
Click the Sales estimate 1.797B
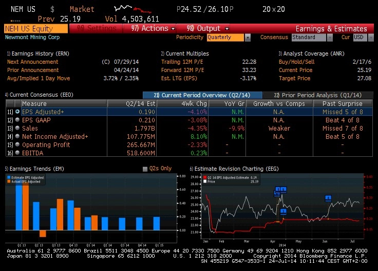click(145, 128)
